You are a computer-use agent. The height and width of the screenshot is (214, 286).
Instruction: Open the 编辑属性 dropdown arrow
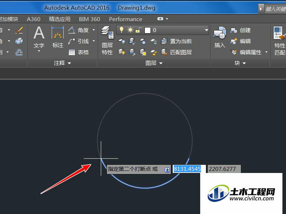[266, 52]
